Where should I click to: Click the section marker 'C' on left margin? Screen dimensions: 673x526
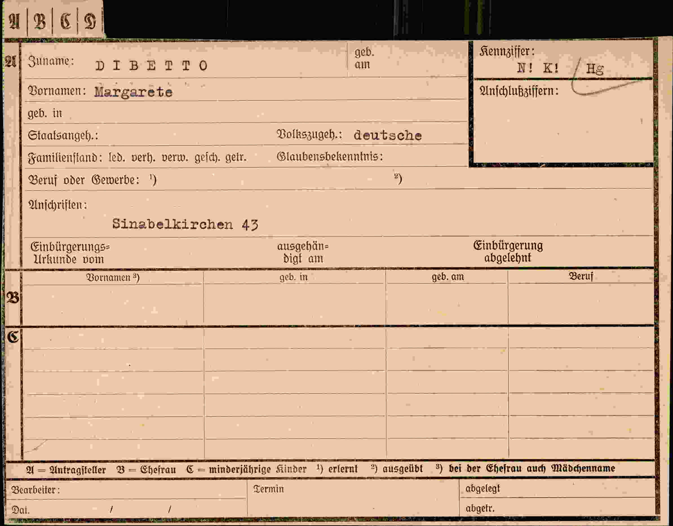[x=13, y=337]
